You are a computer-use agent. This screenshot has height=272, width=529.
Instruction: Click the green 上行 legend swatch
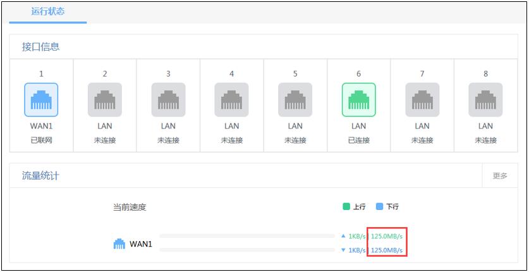[x=346, y=207]
